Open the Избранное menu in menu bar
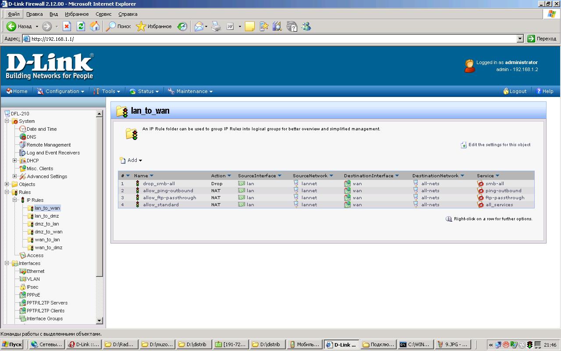561x351 pixels. tap(77, 14)
